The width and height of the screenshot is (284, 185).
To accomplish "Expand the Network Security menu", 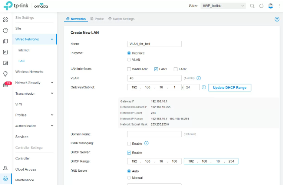I will pos(35,83).
